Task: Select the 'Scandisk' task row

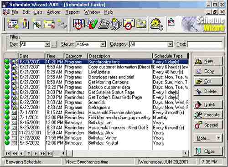Action: 96,102
